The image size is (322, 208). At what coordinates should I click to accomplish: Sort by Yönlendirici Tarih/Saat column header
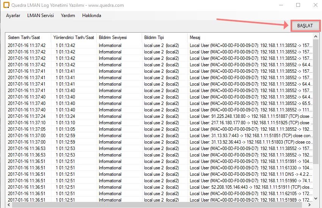73,38
